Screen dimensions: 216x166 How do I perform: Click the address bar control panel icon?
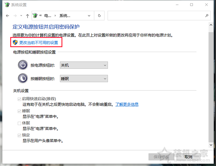[35, 16]
